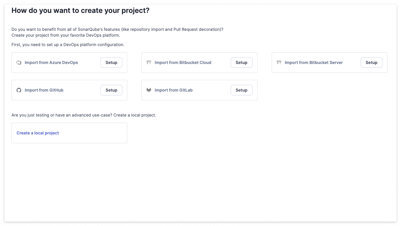This screenshot has width=401, height=226.
Task: Click the "Import from Bitbucket Server" label
Action: point(314,63)
